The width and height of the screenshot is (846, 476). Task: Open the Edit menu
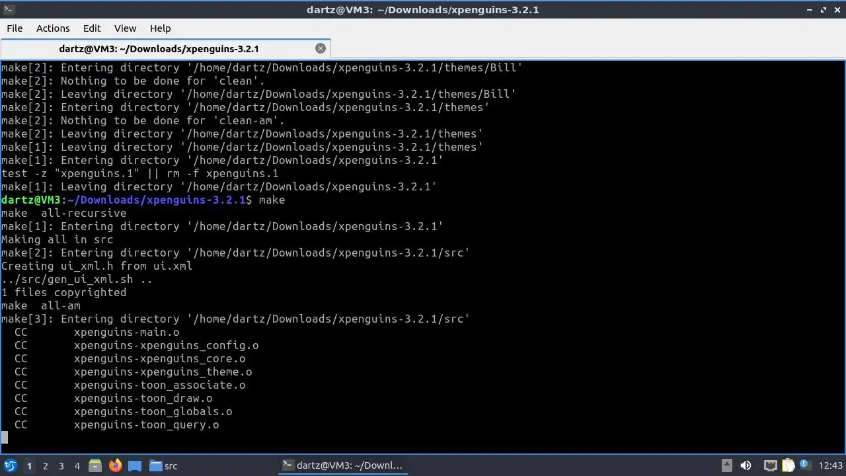(x=92, y=28)
